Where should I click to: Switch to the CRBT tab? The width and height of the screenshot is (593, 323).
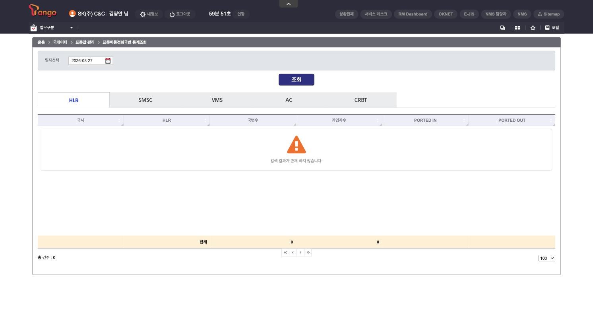click(360, 100)
